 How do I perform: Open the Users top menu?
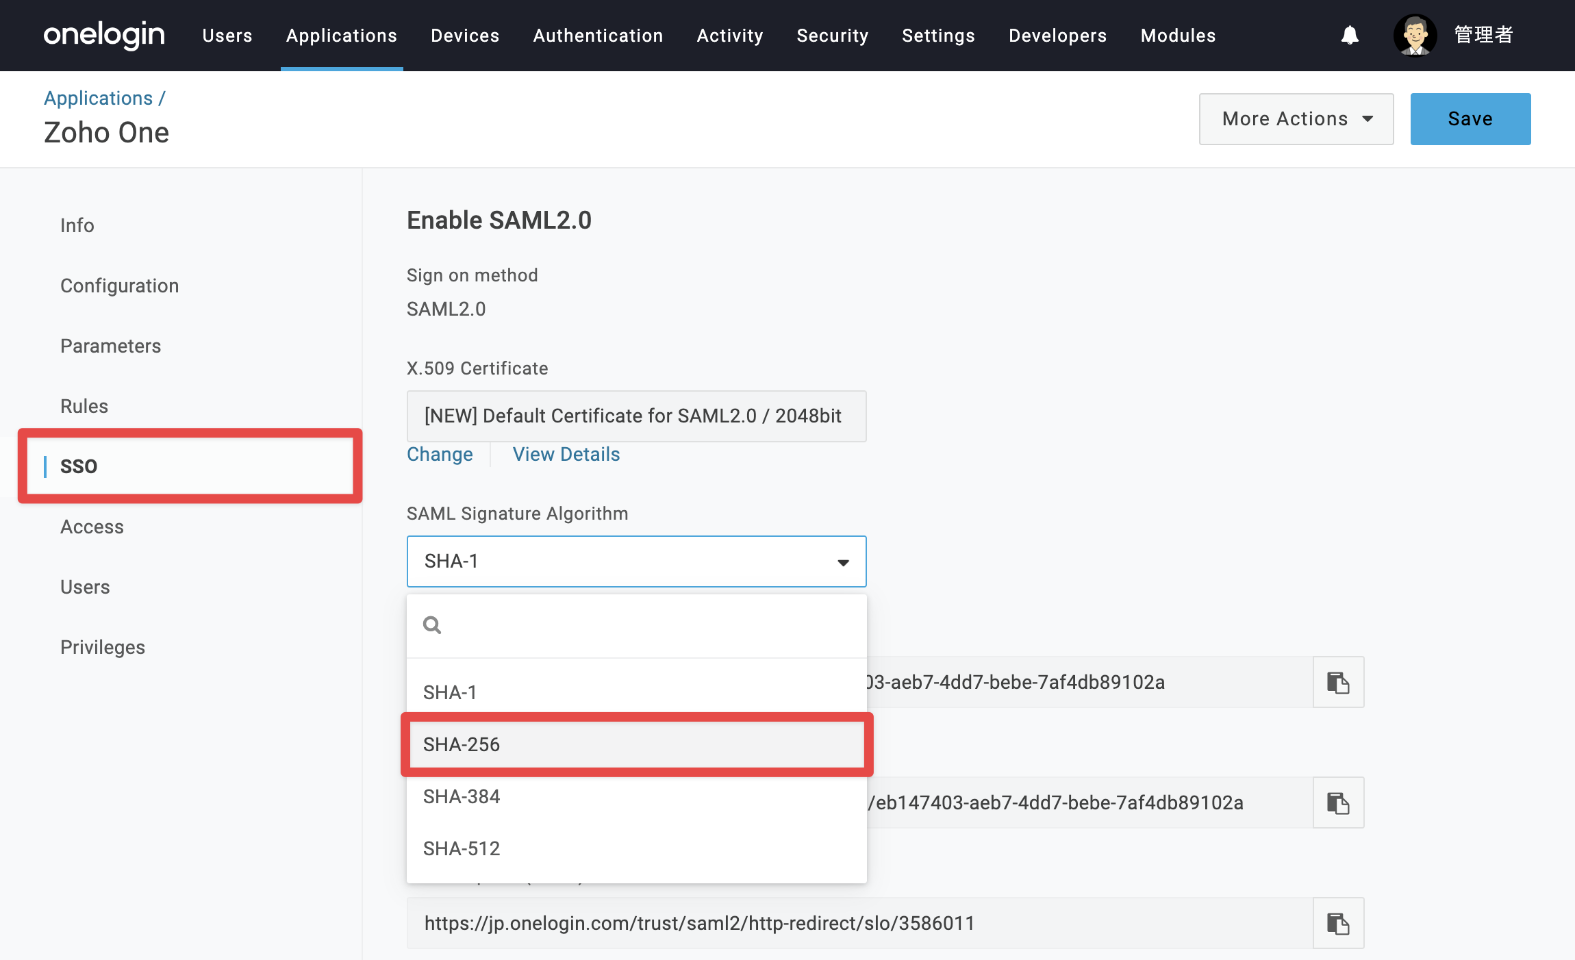coord(227,36)
